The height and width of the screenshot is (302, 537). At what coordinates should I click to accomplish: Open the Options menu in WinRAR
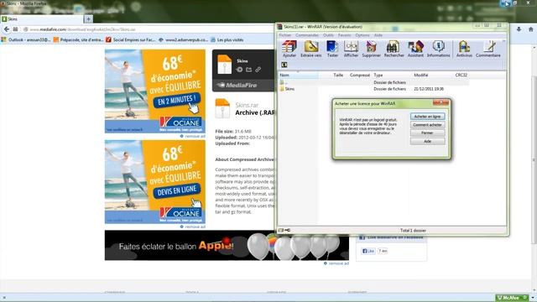[x=362, y=35]
